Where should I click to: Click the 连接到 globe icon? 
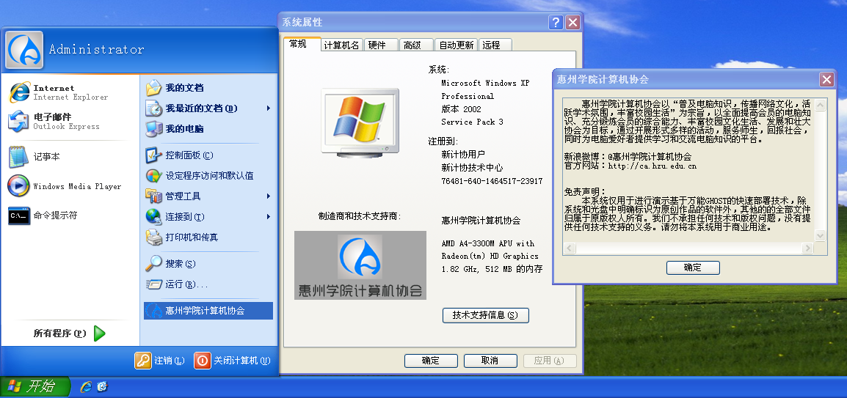154,217
